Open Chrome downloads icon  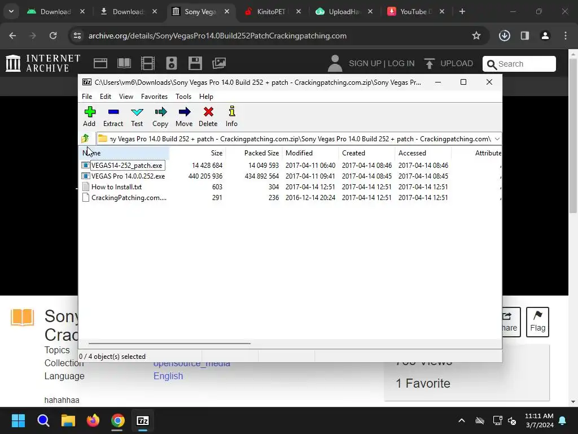[505, 36]
